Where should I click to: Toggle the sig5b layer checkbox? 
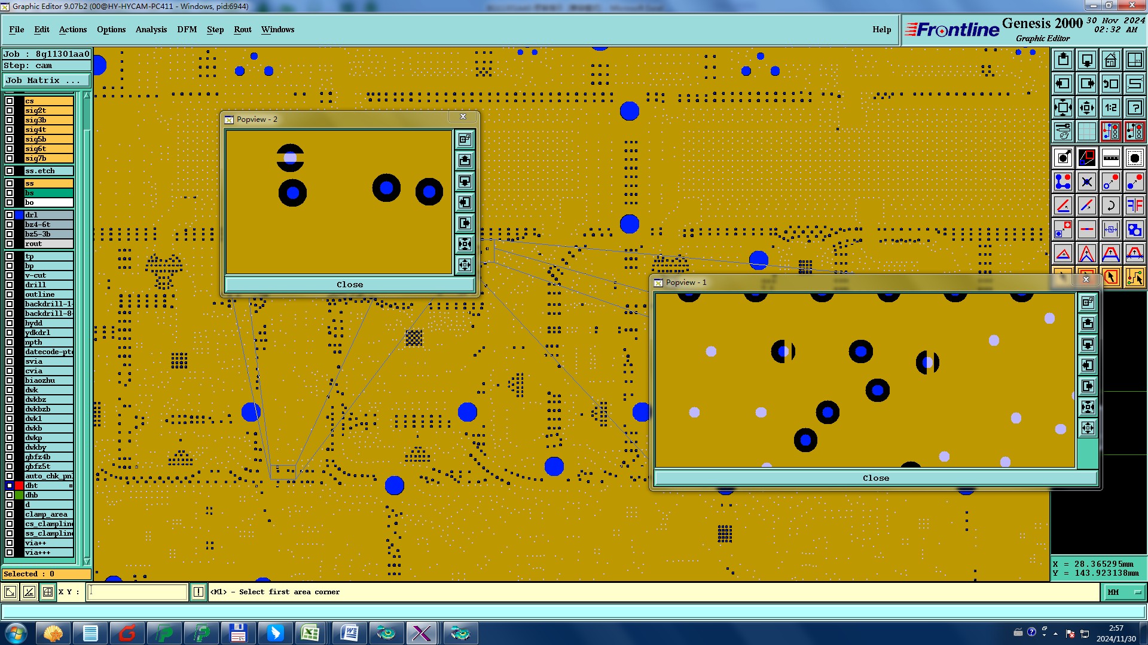coord(10,139)
